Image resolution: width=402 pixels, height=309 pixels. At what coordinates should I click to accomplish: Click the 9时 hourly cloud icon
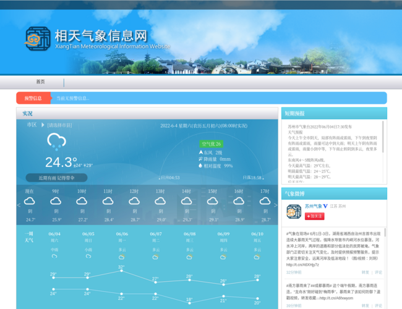click(x=56, y=201)
